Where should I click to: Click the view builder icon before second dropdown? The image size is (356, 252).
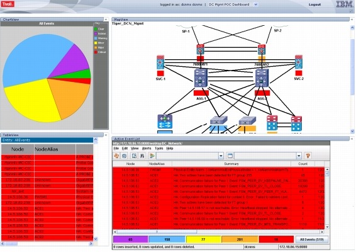[x=230, y=156]
